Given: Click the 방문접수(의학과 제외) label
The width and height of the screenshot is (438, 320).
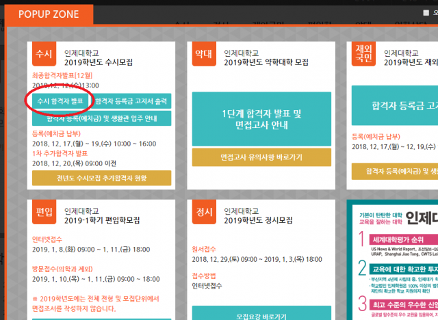Looking at the screenshot, I should 62,269.
